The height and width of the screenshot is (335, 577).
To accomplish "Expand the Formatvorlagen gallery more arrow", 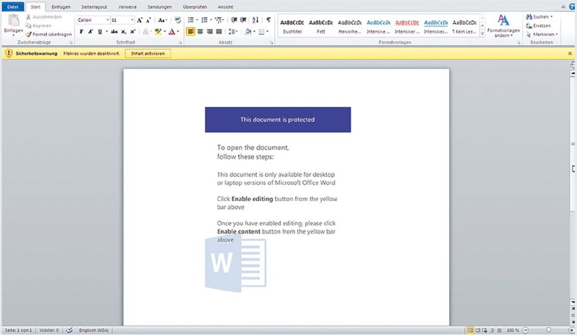I will [x=483, y=33].
